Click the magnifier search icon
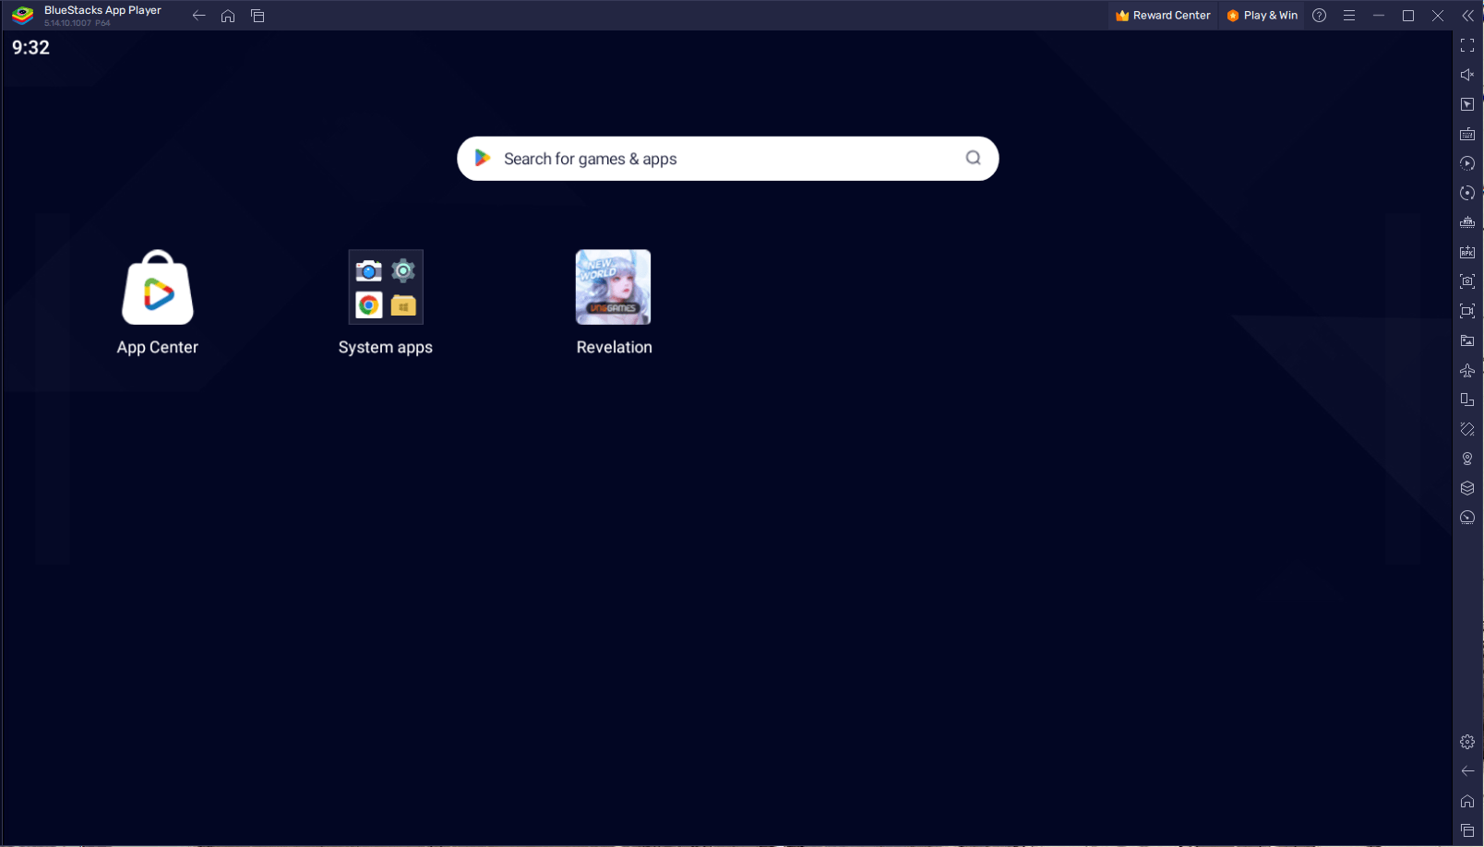 click(x=973, y=158)
